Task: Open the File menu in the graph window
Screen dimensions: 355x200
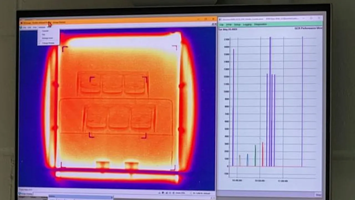Action: coord(222,25)
